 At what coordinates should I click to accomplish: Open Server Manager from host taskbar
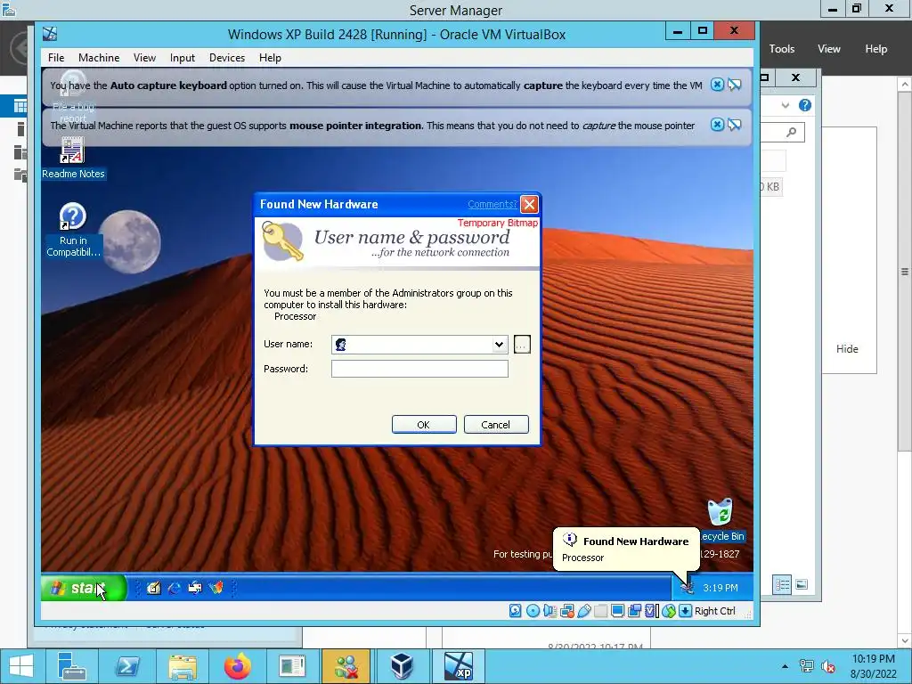click(x=72, y=666)
